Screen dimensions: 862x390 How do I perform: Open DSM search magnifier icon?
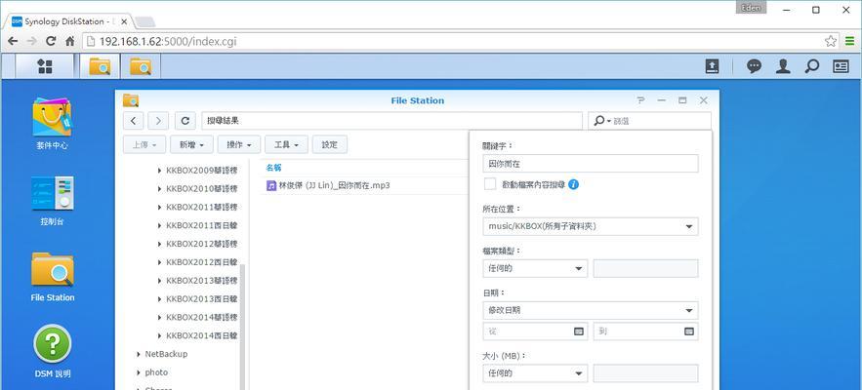pyautogui.click(x=811, y=66)
